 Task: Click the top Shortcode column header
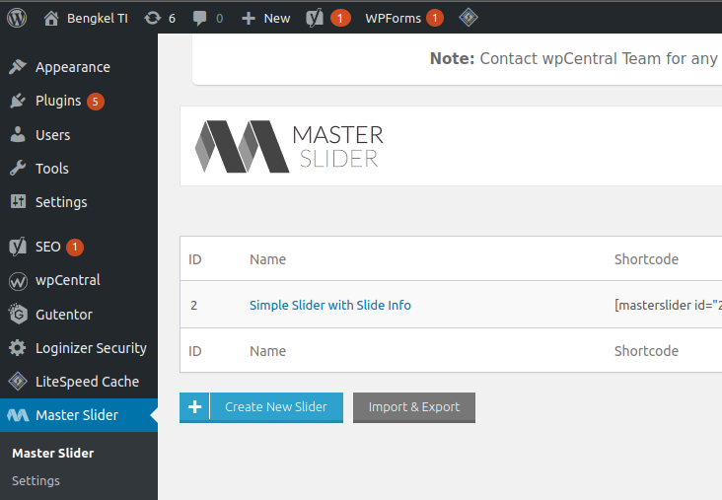pos(646,259)
